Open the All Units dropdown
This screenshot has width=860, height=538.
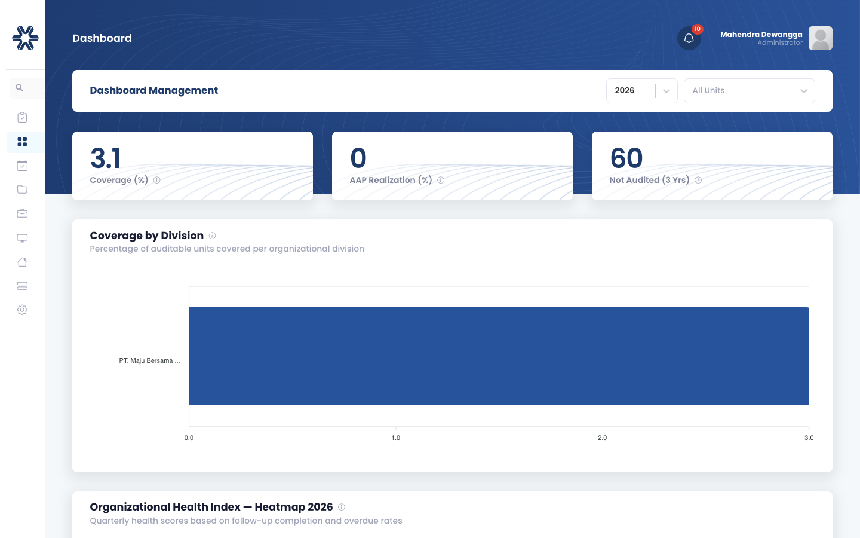[x=750, y=91]
